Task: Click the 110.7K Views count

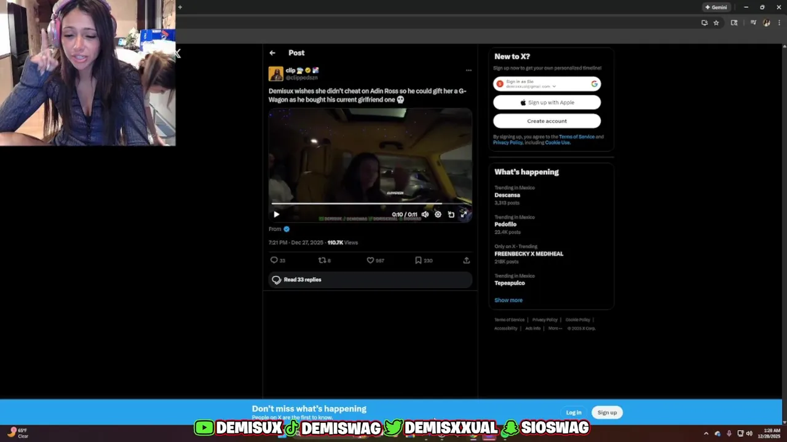Action: click(x=342, y=242)
